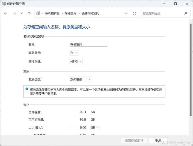The height and width of the screenshot is (146, 193).
Task: Open the 文件系统 NTFS dropdown
Action: coord(76,61)
